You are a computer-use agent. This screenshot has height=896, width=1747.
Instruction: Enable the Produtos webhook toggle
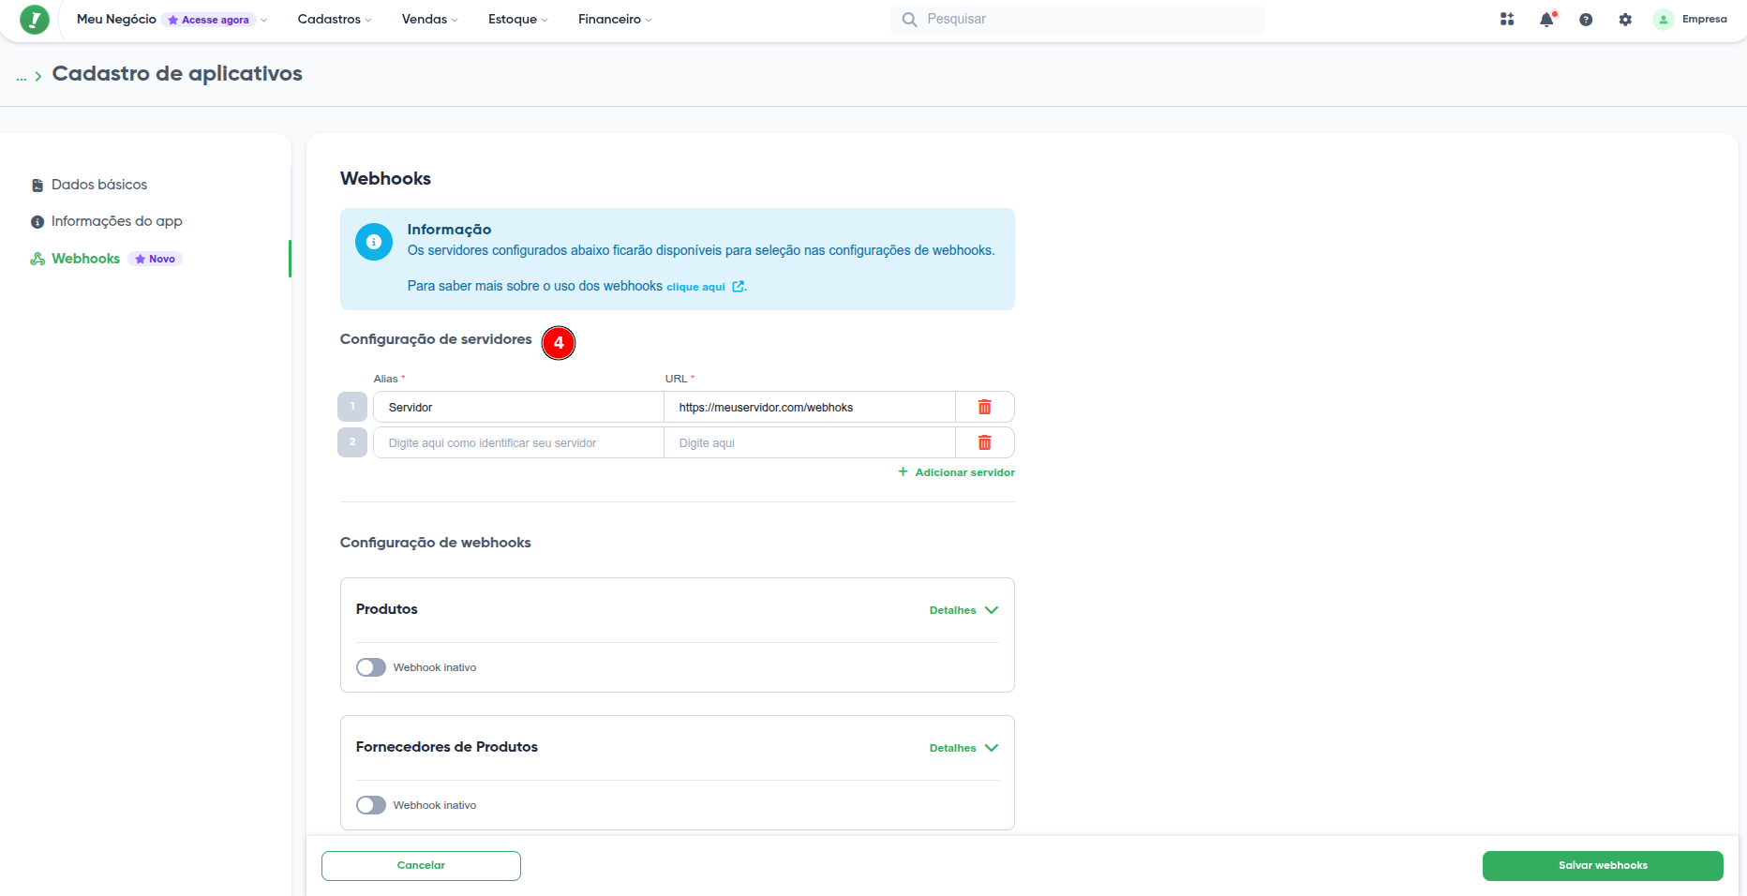371,667
